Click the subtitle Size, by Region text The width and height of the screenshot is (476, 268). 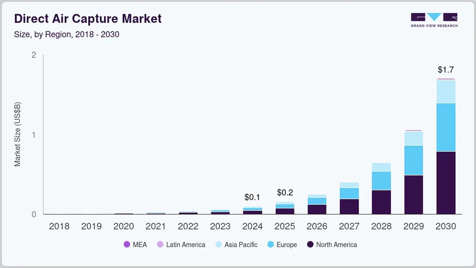point(67,34)
